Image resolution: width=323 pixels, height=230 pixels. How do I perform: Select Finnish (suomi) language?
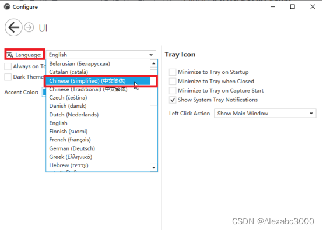(x=98, y=132)
